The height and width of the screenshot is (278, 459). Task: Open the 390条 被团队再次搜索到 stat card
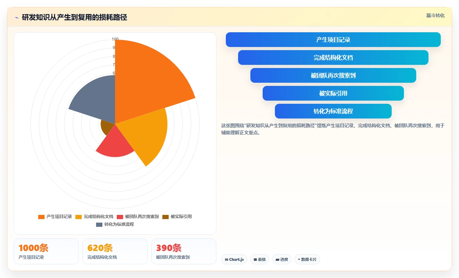184,251
